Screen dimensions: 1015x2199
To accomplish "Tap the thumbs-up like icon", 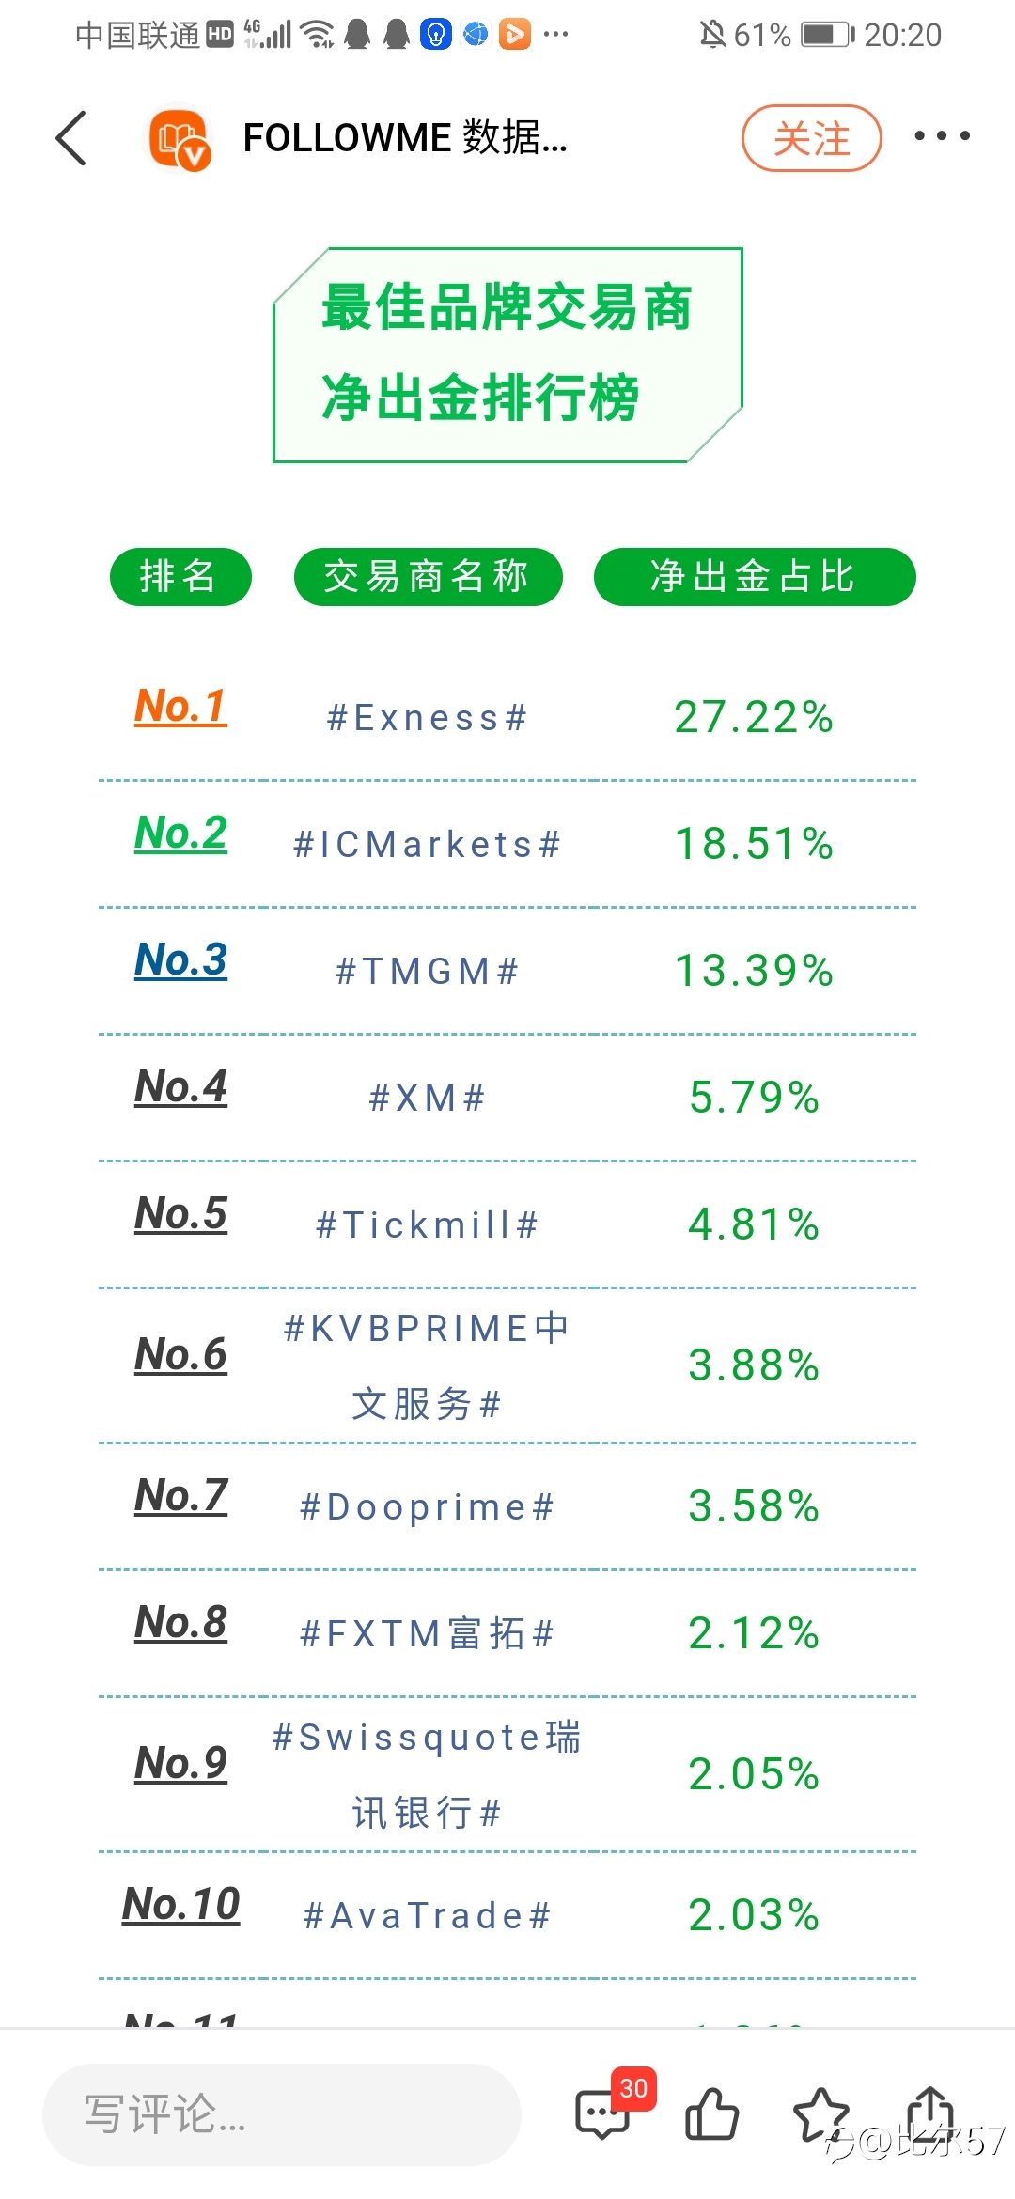I will coord(712,2114).
